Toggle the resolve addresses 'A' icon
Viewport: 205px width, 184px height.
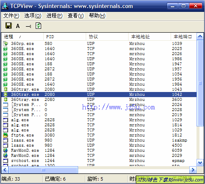(x=18, y=26)
